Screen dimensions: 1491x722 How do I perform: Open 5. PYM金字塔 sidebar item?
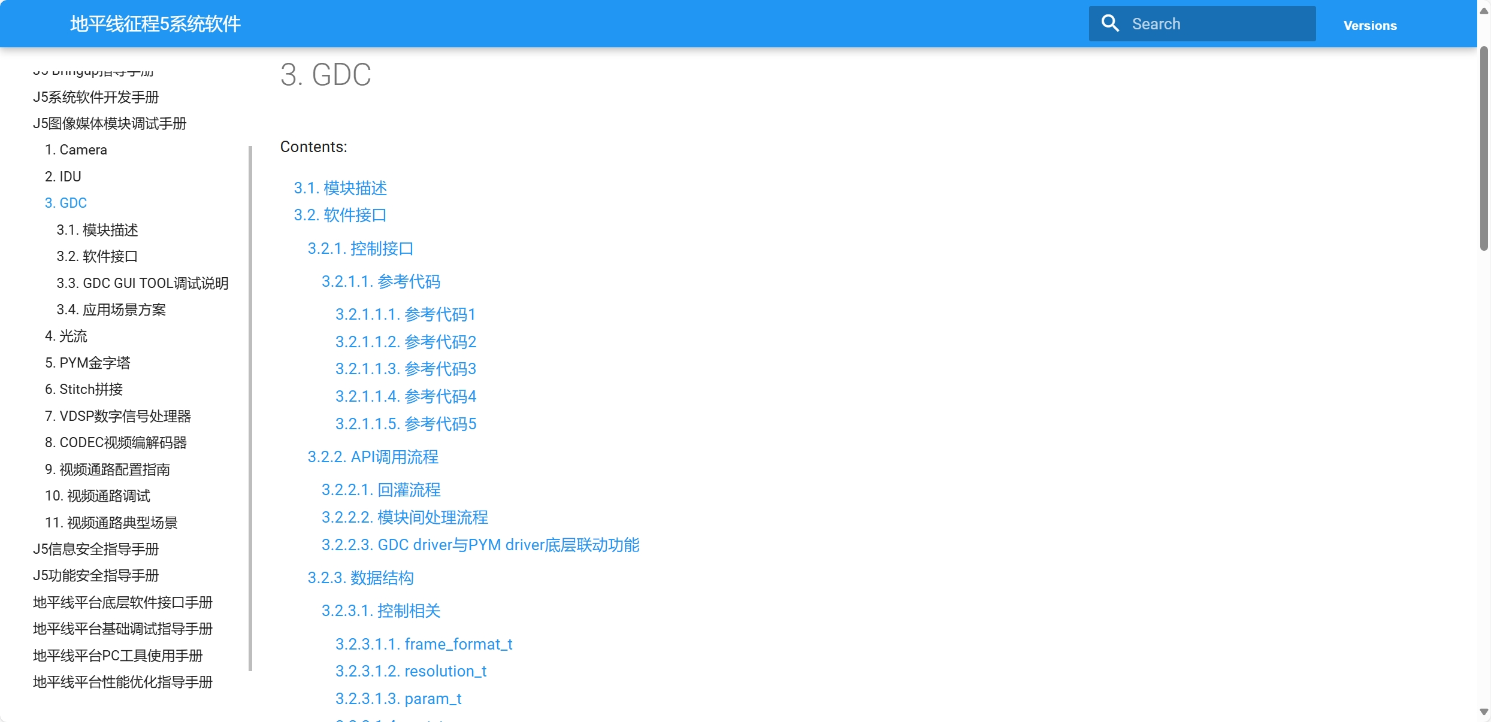coord(87,363)
